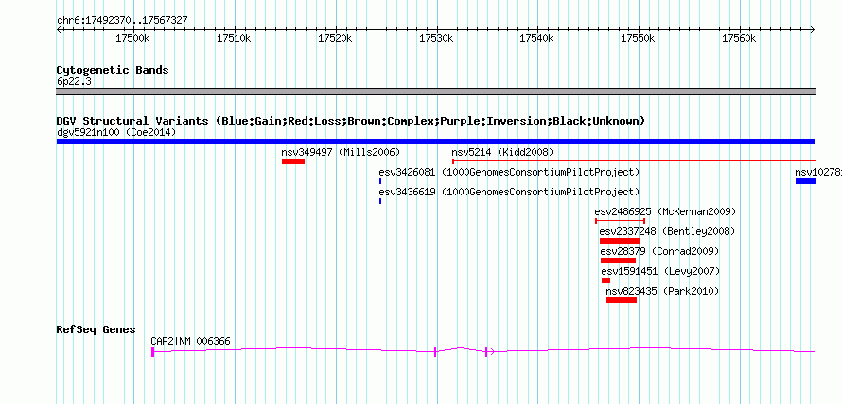Open nsv823435 (Park2010) label
This screenshot has height=404, width=842.
click(662, 291)
